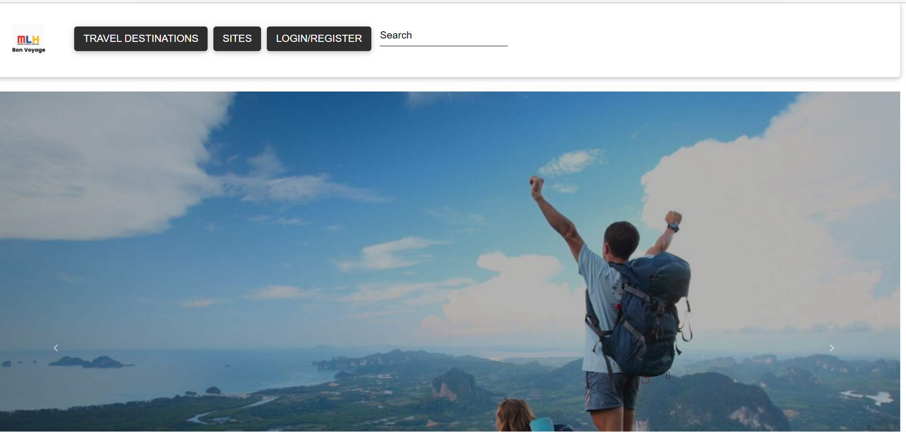Viewport: 906px width, 432px height.
Task: Click the seated person's head at bottom
Action: (514, 415)
